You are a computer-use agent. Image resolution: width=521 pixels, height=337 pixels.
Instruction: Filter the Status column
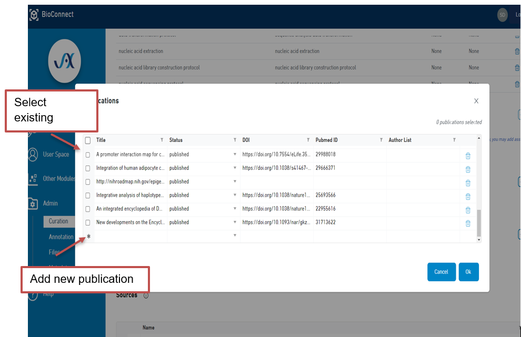click(x=235, y=140)
